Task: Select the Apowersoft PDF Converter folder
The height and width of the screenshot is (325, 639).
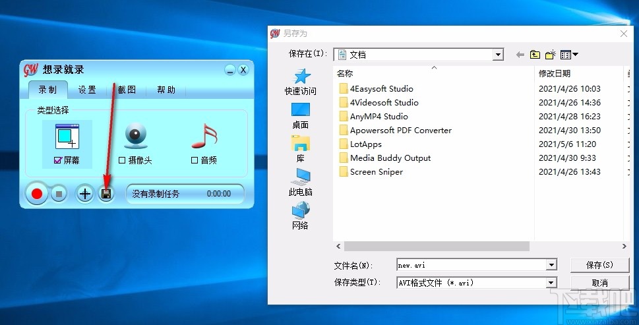Action: (401, 131)
